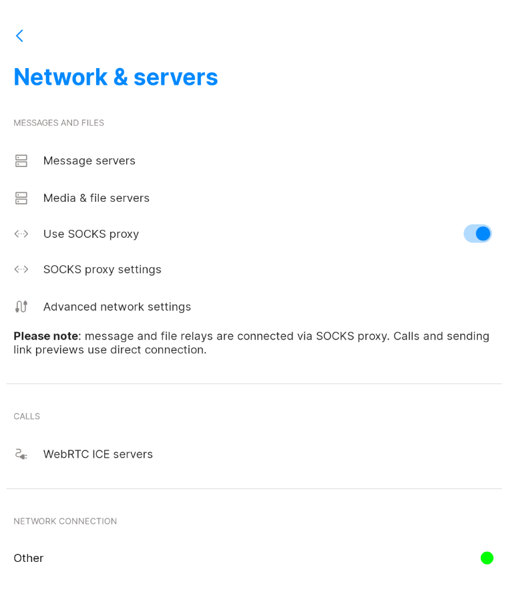Click the Message servers icon
This screenshot has width=509, height=594.
pos(21,160)
